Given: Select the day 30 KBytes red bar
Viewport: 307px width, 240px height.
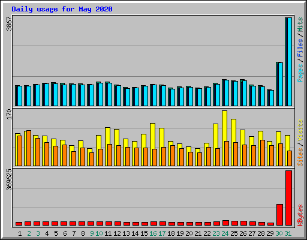Looking at the screenshot, I should (x=279, y=215).
